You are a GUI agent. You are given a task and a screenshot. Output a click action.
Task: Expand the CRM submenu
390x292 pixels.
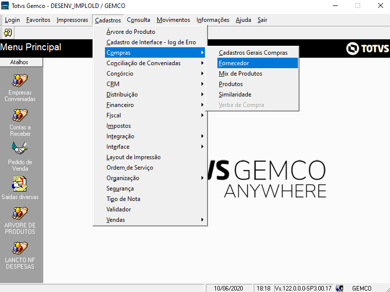click(x=155, y=84)
